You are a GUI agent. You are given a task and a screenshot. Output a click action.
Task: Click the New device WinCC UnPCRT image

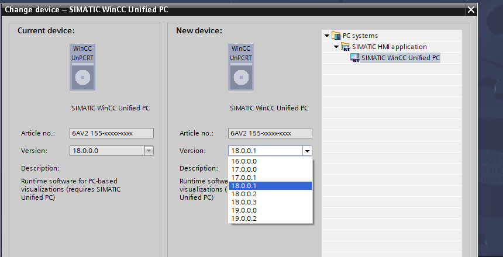click(x=241, y=67)
